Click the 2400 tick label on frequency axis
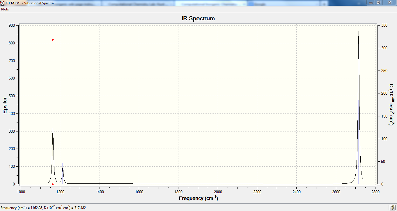397x211 pixels. click(297, 192)
